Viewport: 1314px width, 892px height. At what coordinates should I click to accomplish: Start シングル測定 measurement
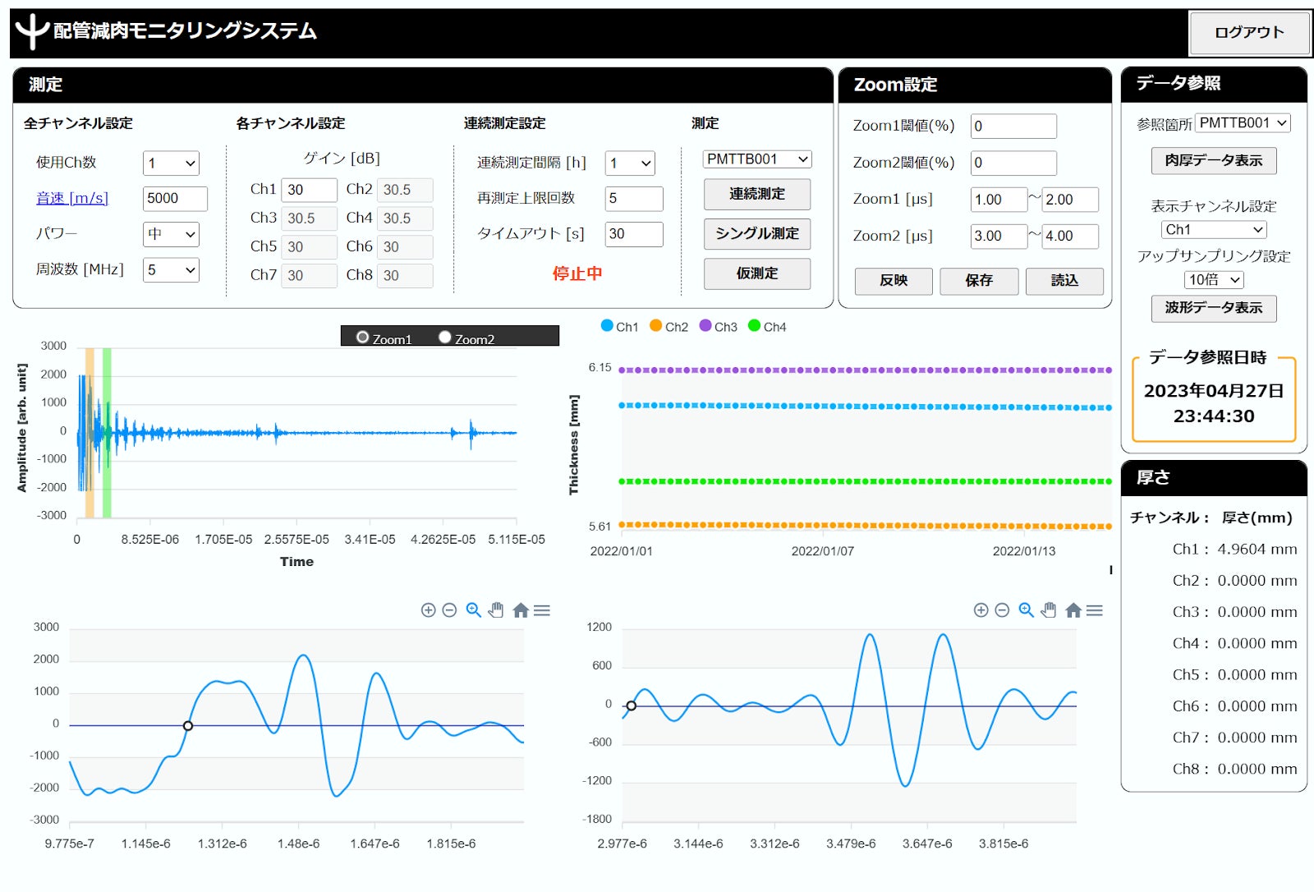click(x=757, y=234)
